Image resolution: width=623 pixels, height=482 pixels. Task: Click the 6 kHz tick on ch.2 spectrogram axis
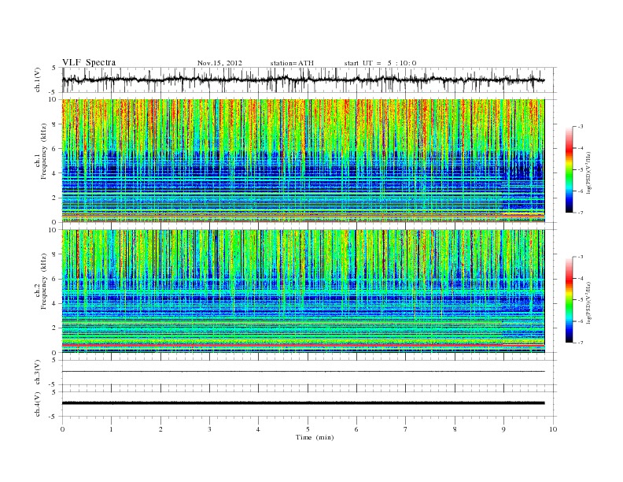[x=55, y=279]
